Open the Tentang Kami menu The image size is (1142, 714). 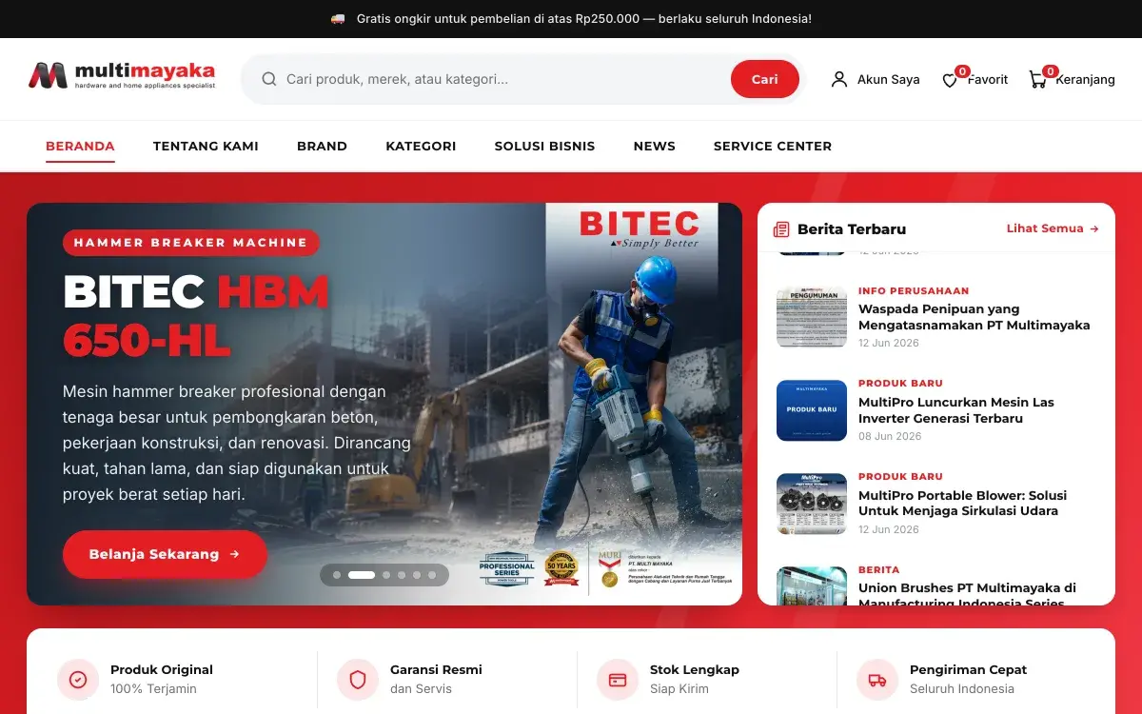(x=206, y=146)
